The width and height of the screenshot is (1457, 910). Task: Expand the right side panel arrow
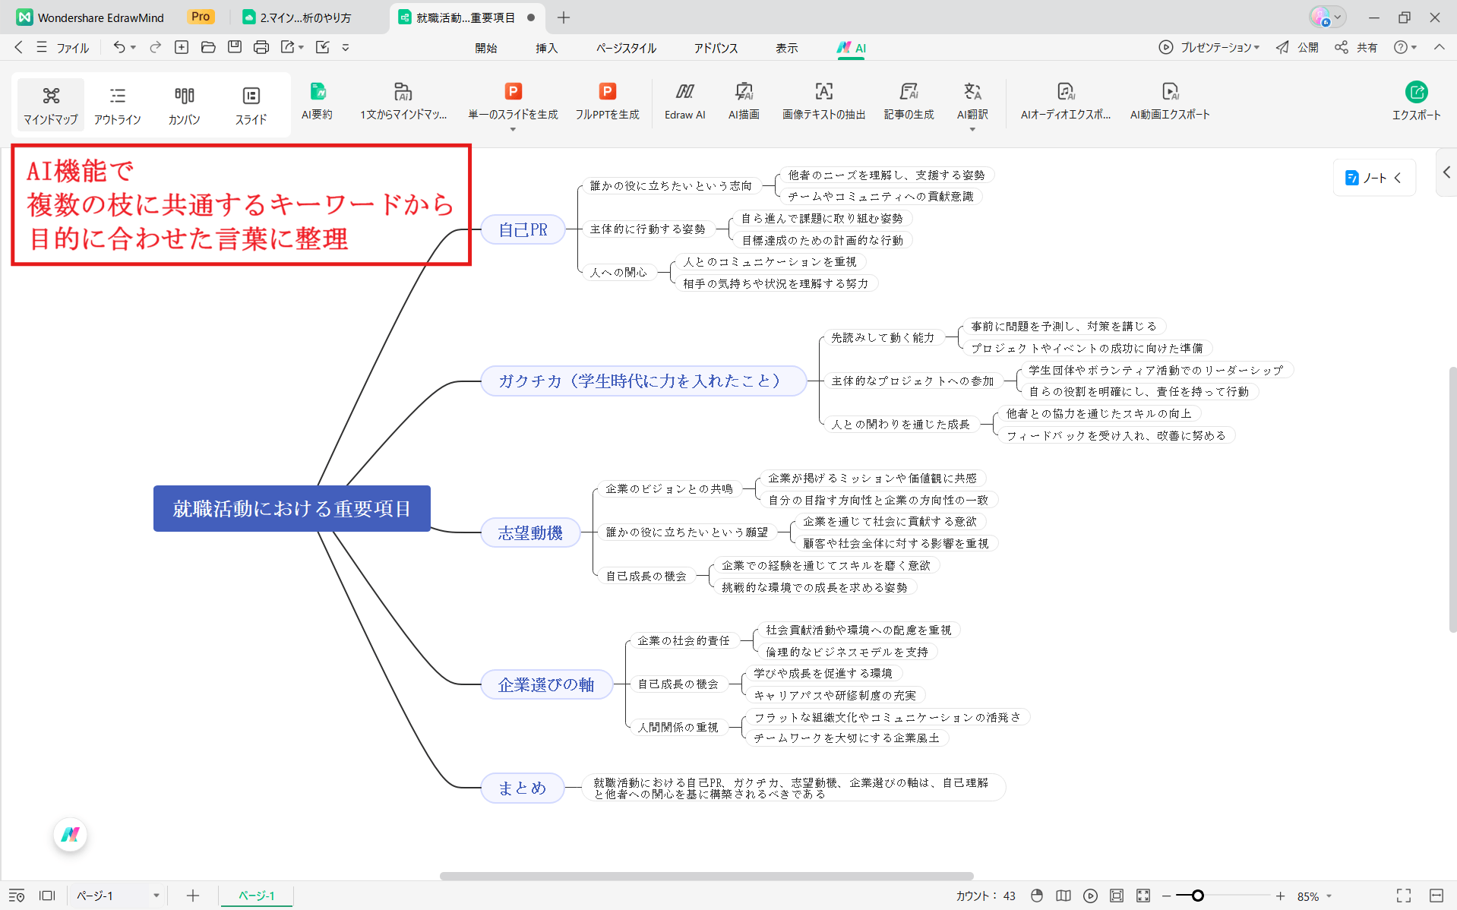(x=1446, y=172)
